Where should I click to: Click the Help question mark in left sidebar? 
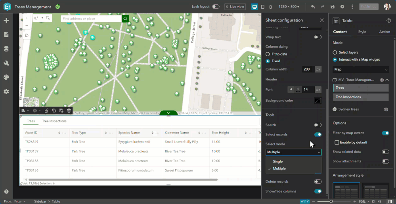(6, 192)
